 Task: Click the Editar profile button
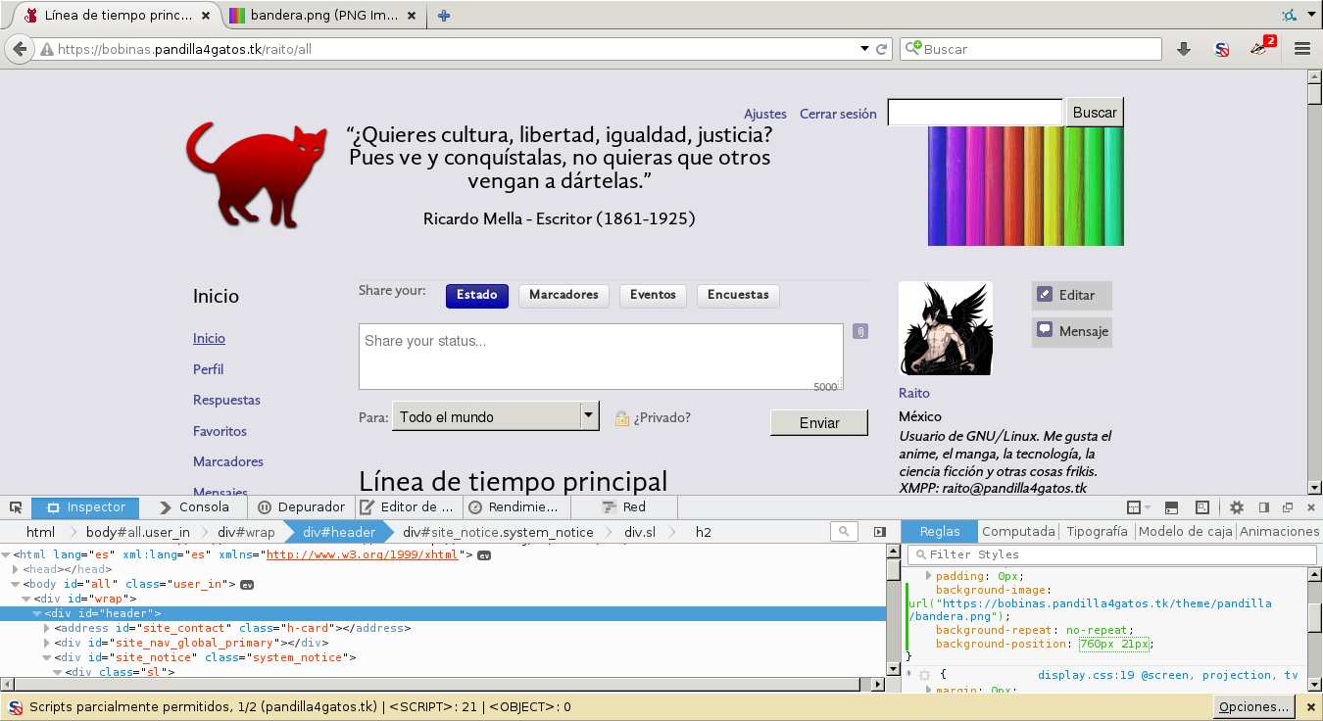click(x=1071, y=295)
